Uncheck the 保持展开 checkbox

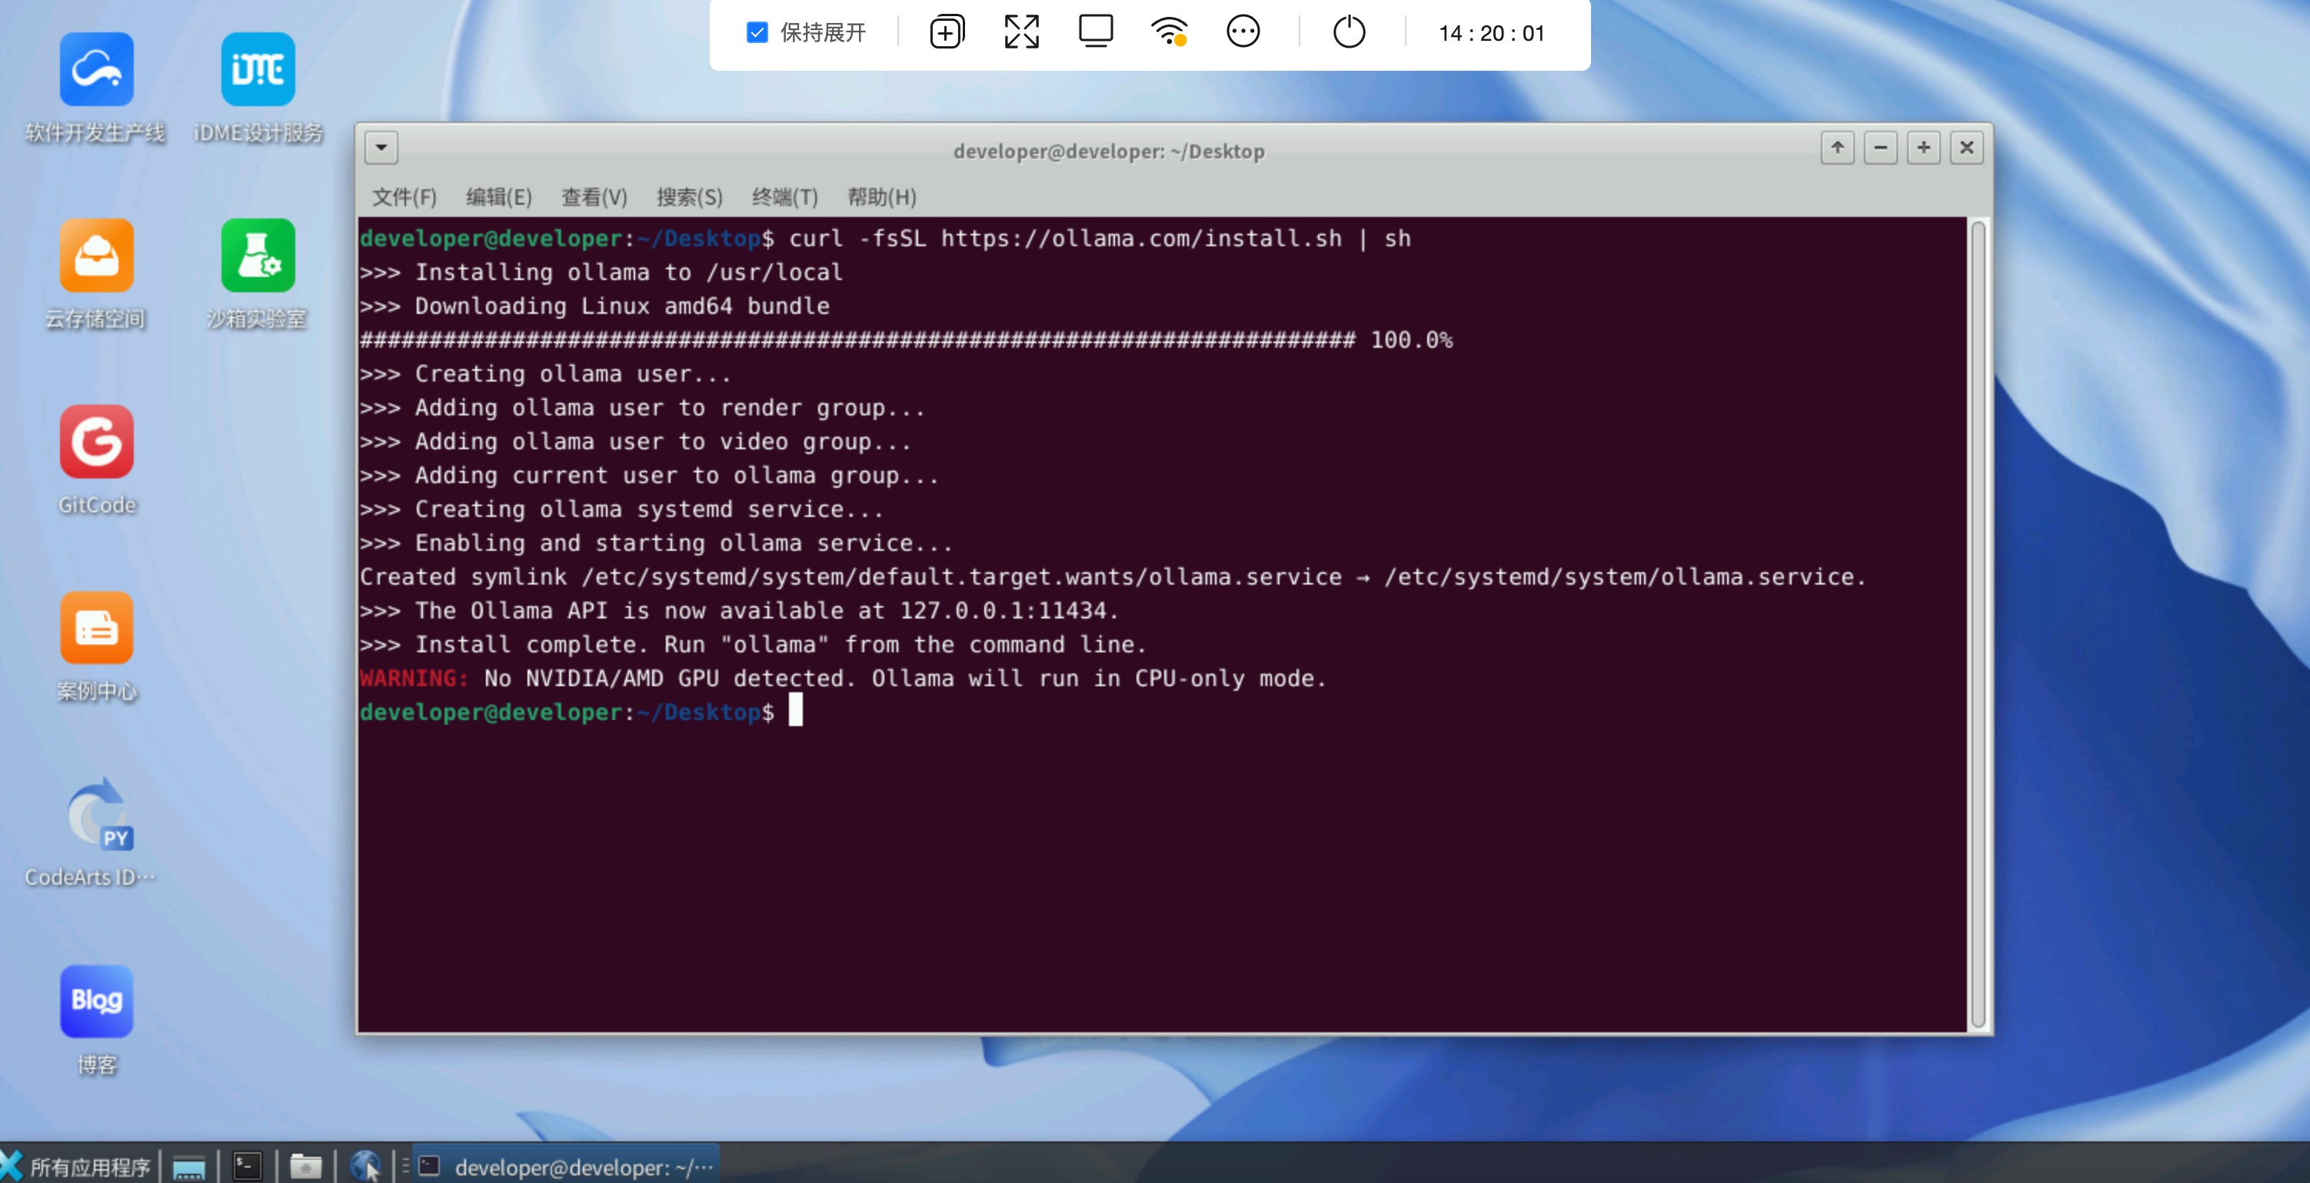tap(757, 33)
